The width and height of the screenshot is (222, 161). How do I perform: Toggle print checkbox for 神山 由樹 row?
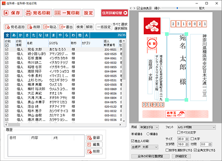click(x=7, y=115)
